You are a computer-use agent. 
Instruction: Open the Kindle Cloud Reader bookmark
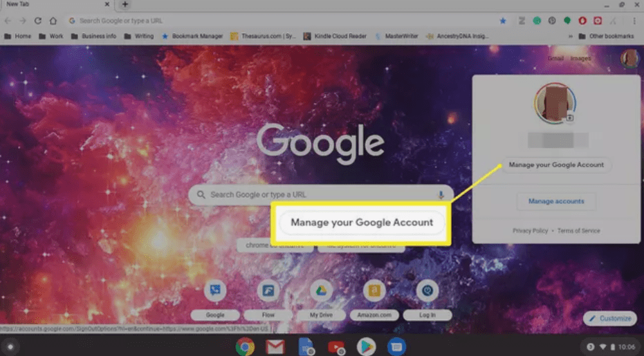point(335,36)
